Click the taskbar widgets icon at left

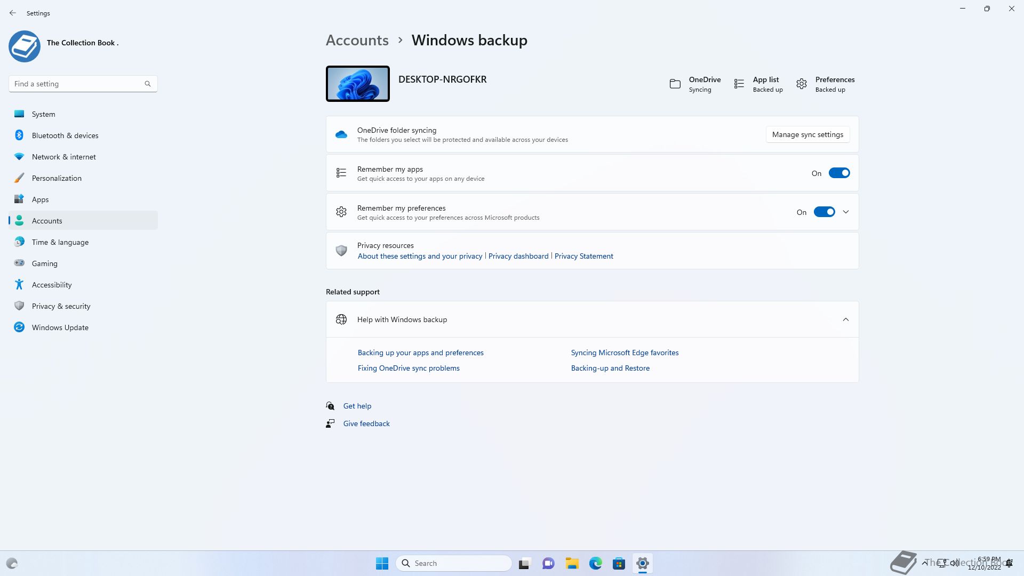[12, 563]
